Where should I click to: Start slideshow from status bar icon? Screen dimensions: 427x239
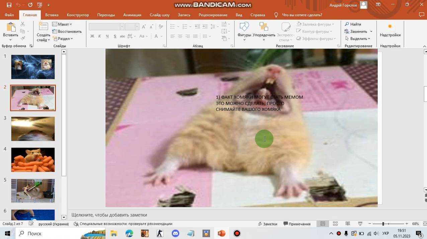click(360, 224)
